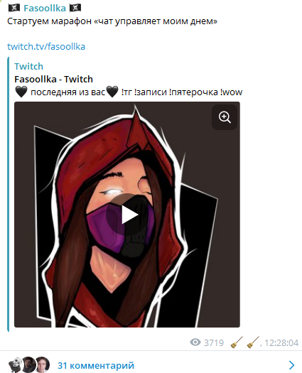Click the eye views icon

click(195, 342)
